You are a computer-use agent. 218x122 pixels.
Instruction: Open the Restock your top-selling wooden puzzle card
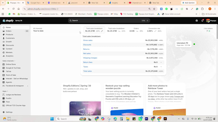coord(123,99)
